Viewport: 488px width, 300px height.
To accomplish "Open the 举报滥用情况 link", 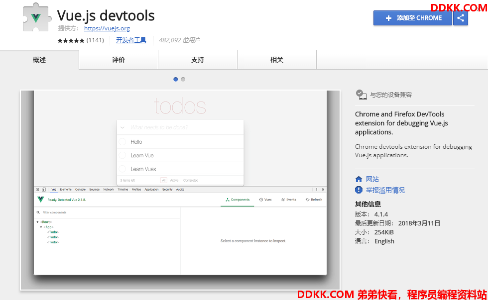I will [x=385, y=190].
